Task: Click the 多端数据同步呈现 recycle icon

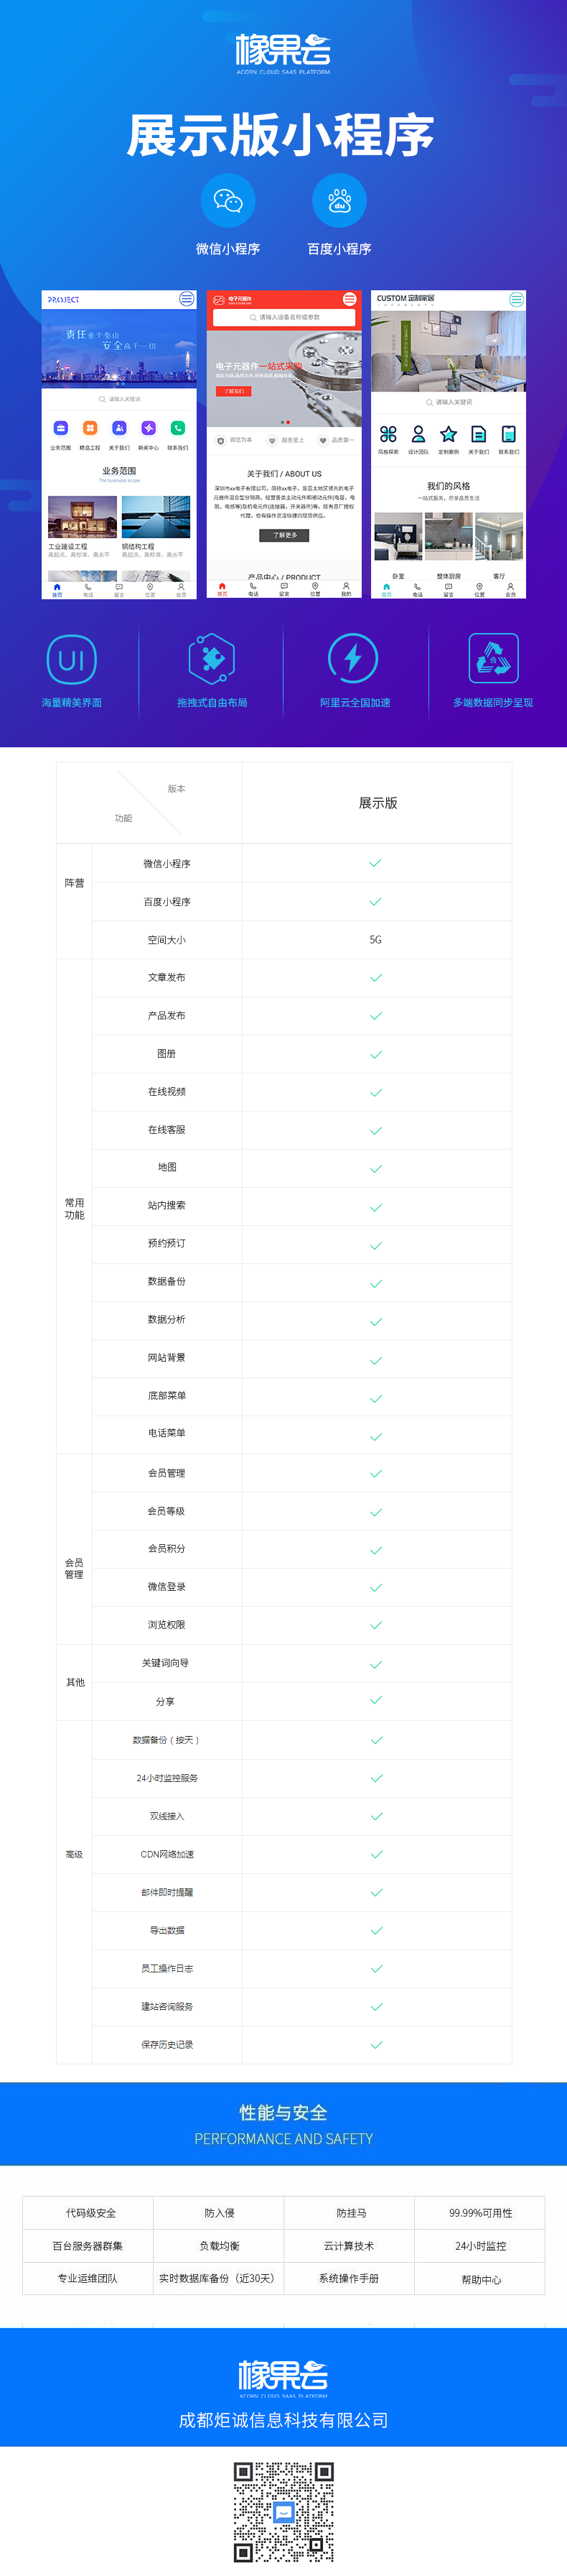Action: 493,659
